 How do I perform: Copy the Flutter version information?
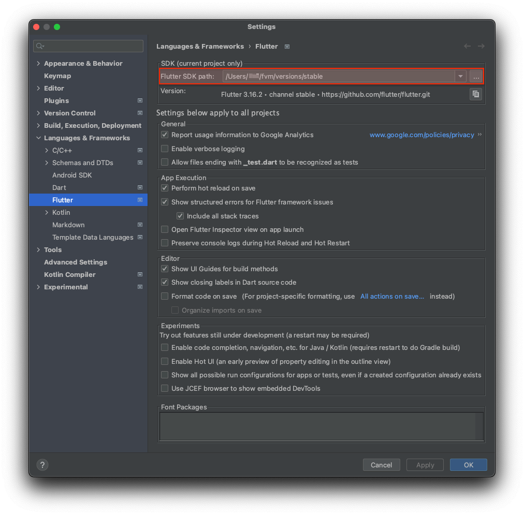[x=475, y=94]
